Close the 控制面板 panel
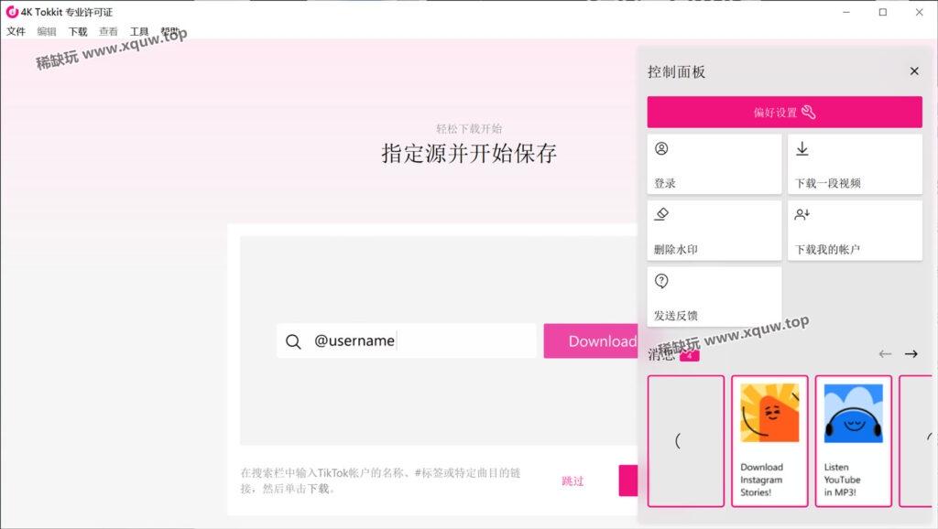Image resolution: width=938 pixels, height=529 pixels. (914, 71)
